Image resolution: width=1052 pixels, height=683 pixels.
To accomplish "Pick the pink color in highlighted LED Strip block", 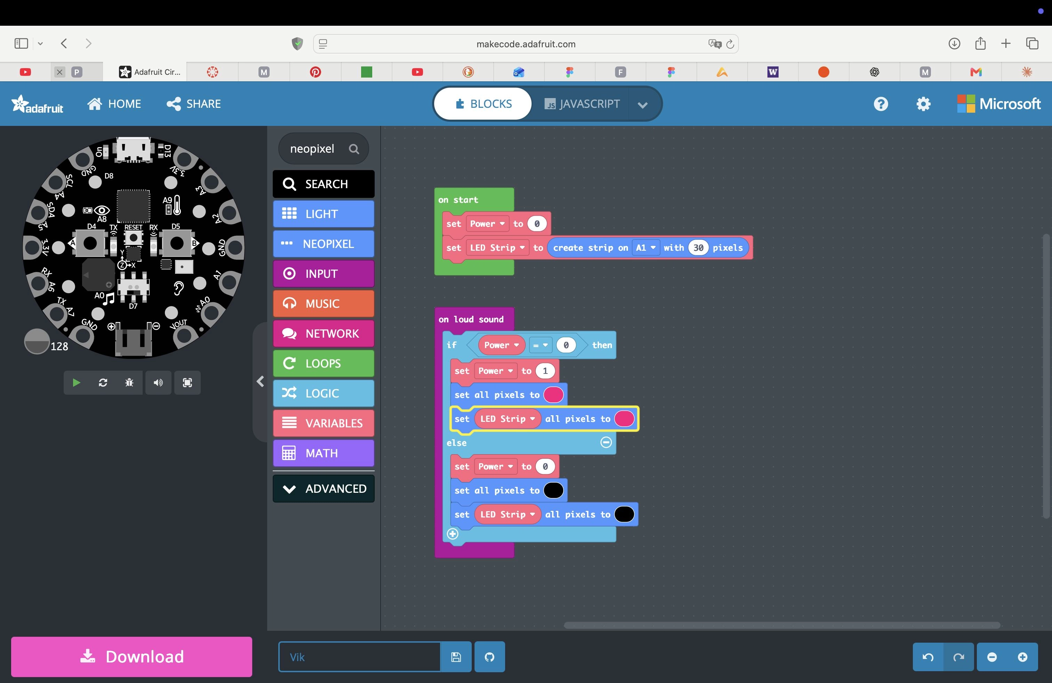I will [x=624, y=418].
